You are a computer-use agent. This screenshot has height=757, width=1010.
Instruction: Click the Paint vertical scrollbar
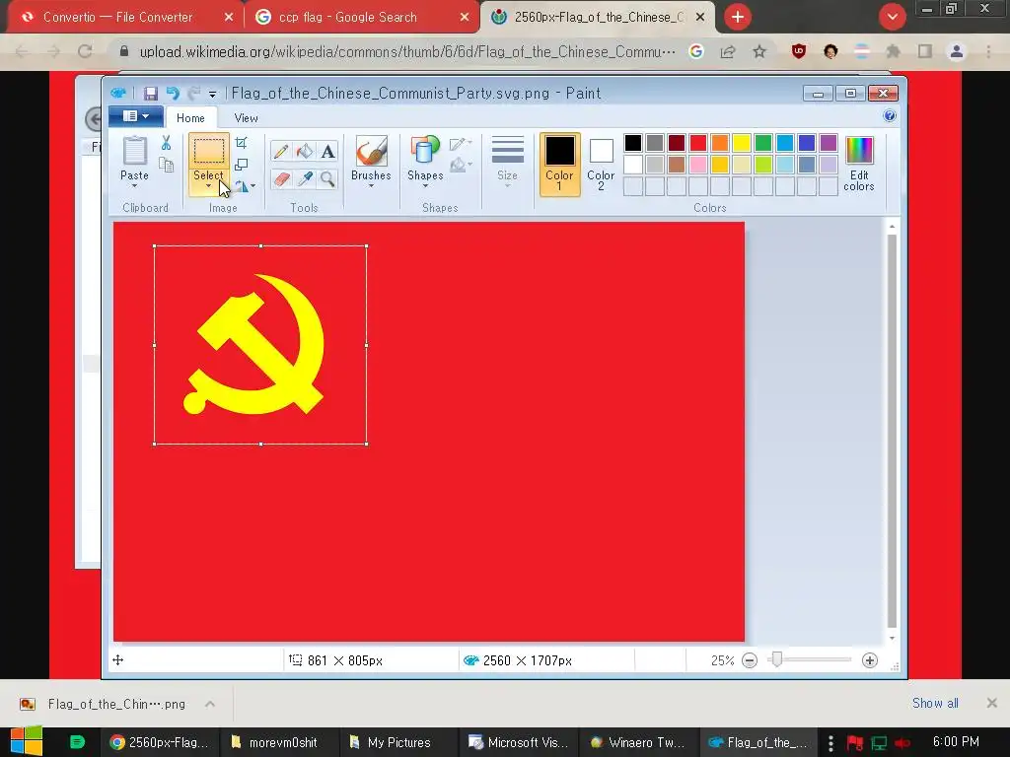[892, 432]
